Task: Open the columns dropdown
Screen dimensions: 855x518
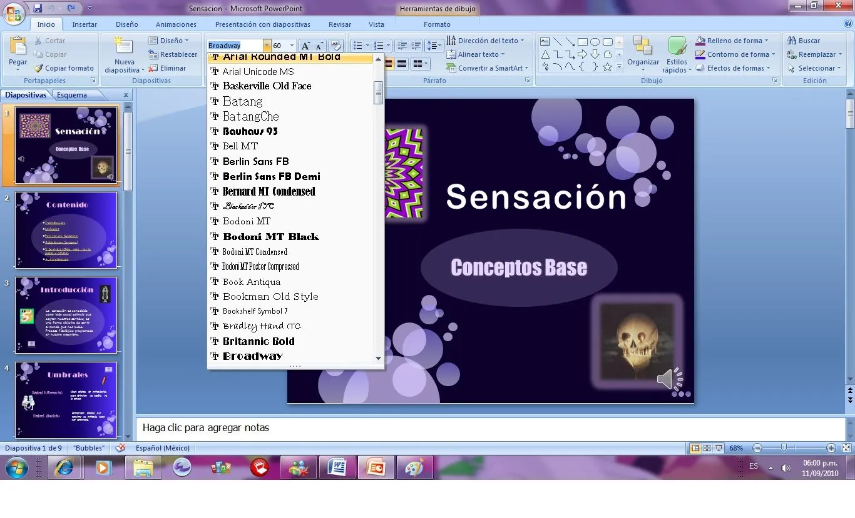Action: click(x=419, y=63)
